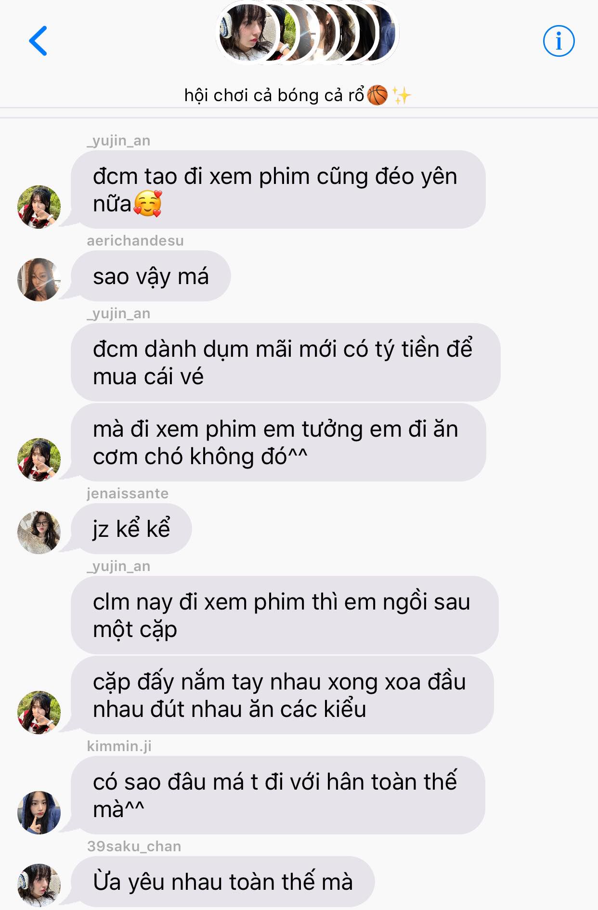Tap the blue back arrow
The height and width of the screenshot is (910, 598).
38,41
